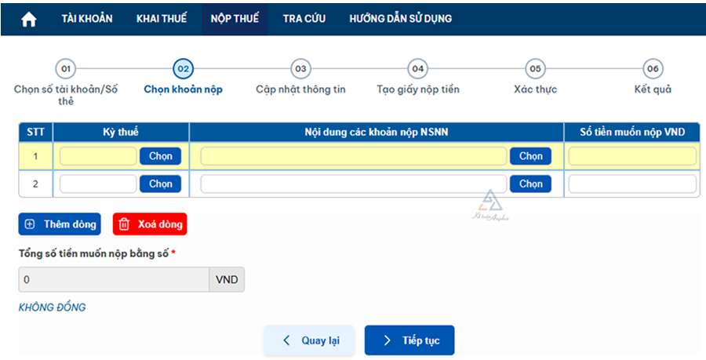The image size is (706, 360).
Task: Select the NỘP THUẾ tab
Action: click(235, 19)
